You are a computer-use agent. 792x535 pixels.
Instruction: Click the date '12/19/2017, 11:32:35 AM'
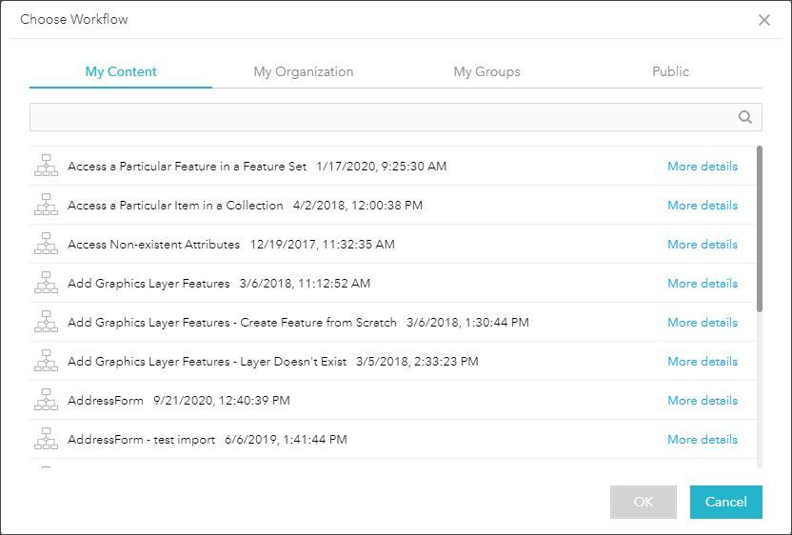tap(323, 244)
